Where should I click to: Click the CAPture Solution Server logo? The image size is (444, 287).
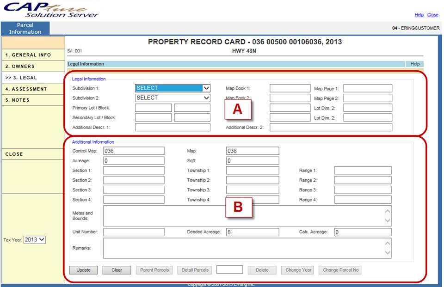(51, 10)
